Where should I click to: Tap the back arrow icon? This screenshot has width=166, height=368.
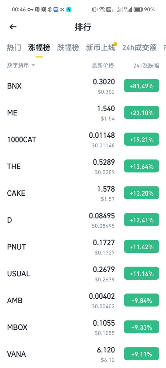click(x=13, y=27)
